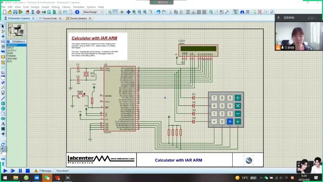Click the red X delete sheet icon
This screenshot has height=182, width=323.
tap(260, 12)
